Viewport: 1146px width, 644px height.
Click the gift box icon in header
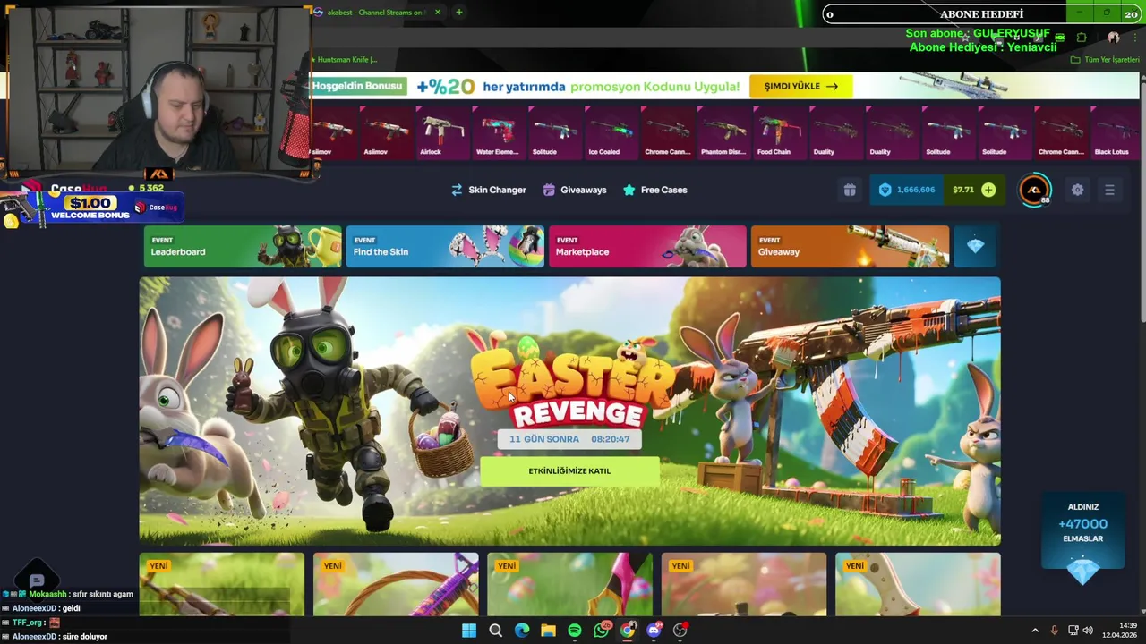pyautogui.click(x=850, y=190)
